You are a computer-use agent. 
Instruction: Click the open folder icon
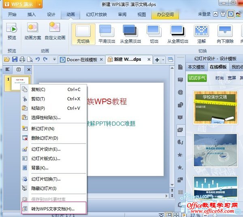pos(7,59)
